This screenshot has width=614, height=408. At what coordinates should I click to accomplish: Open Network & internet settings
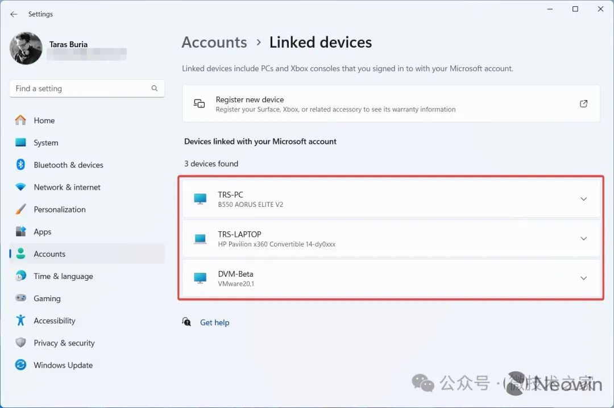tap(87, 187)
